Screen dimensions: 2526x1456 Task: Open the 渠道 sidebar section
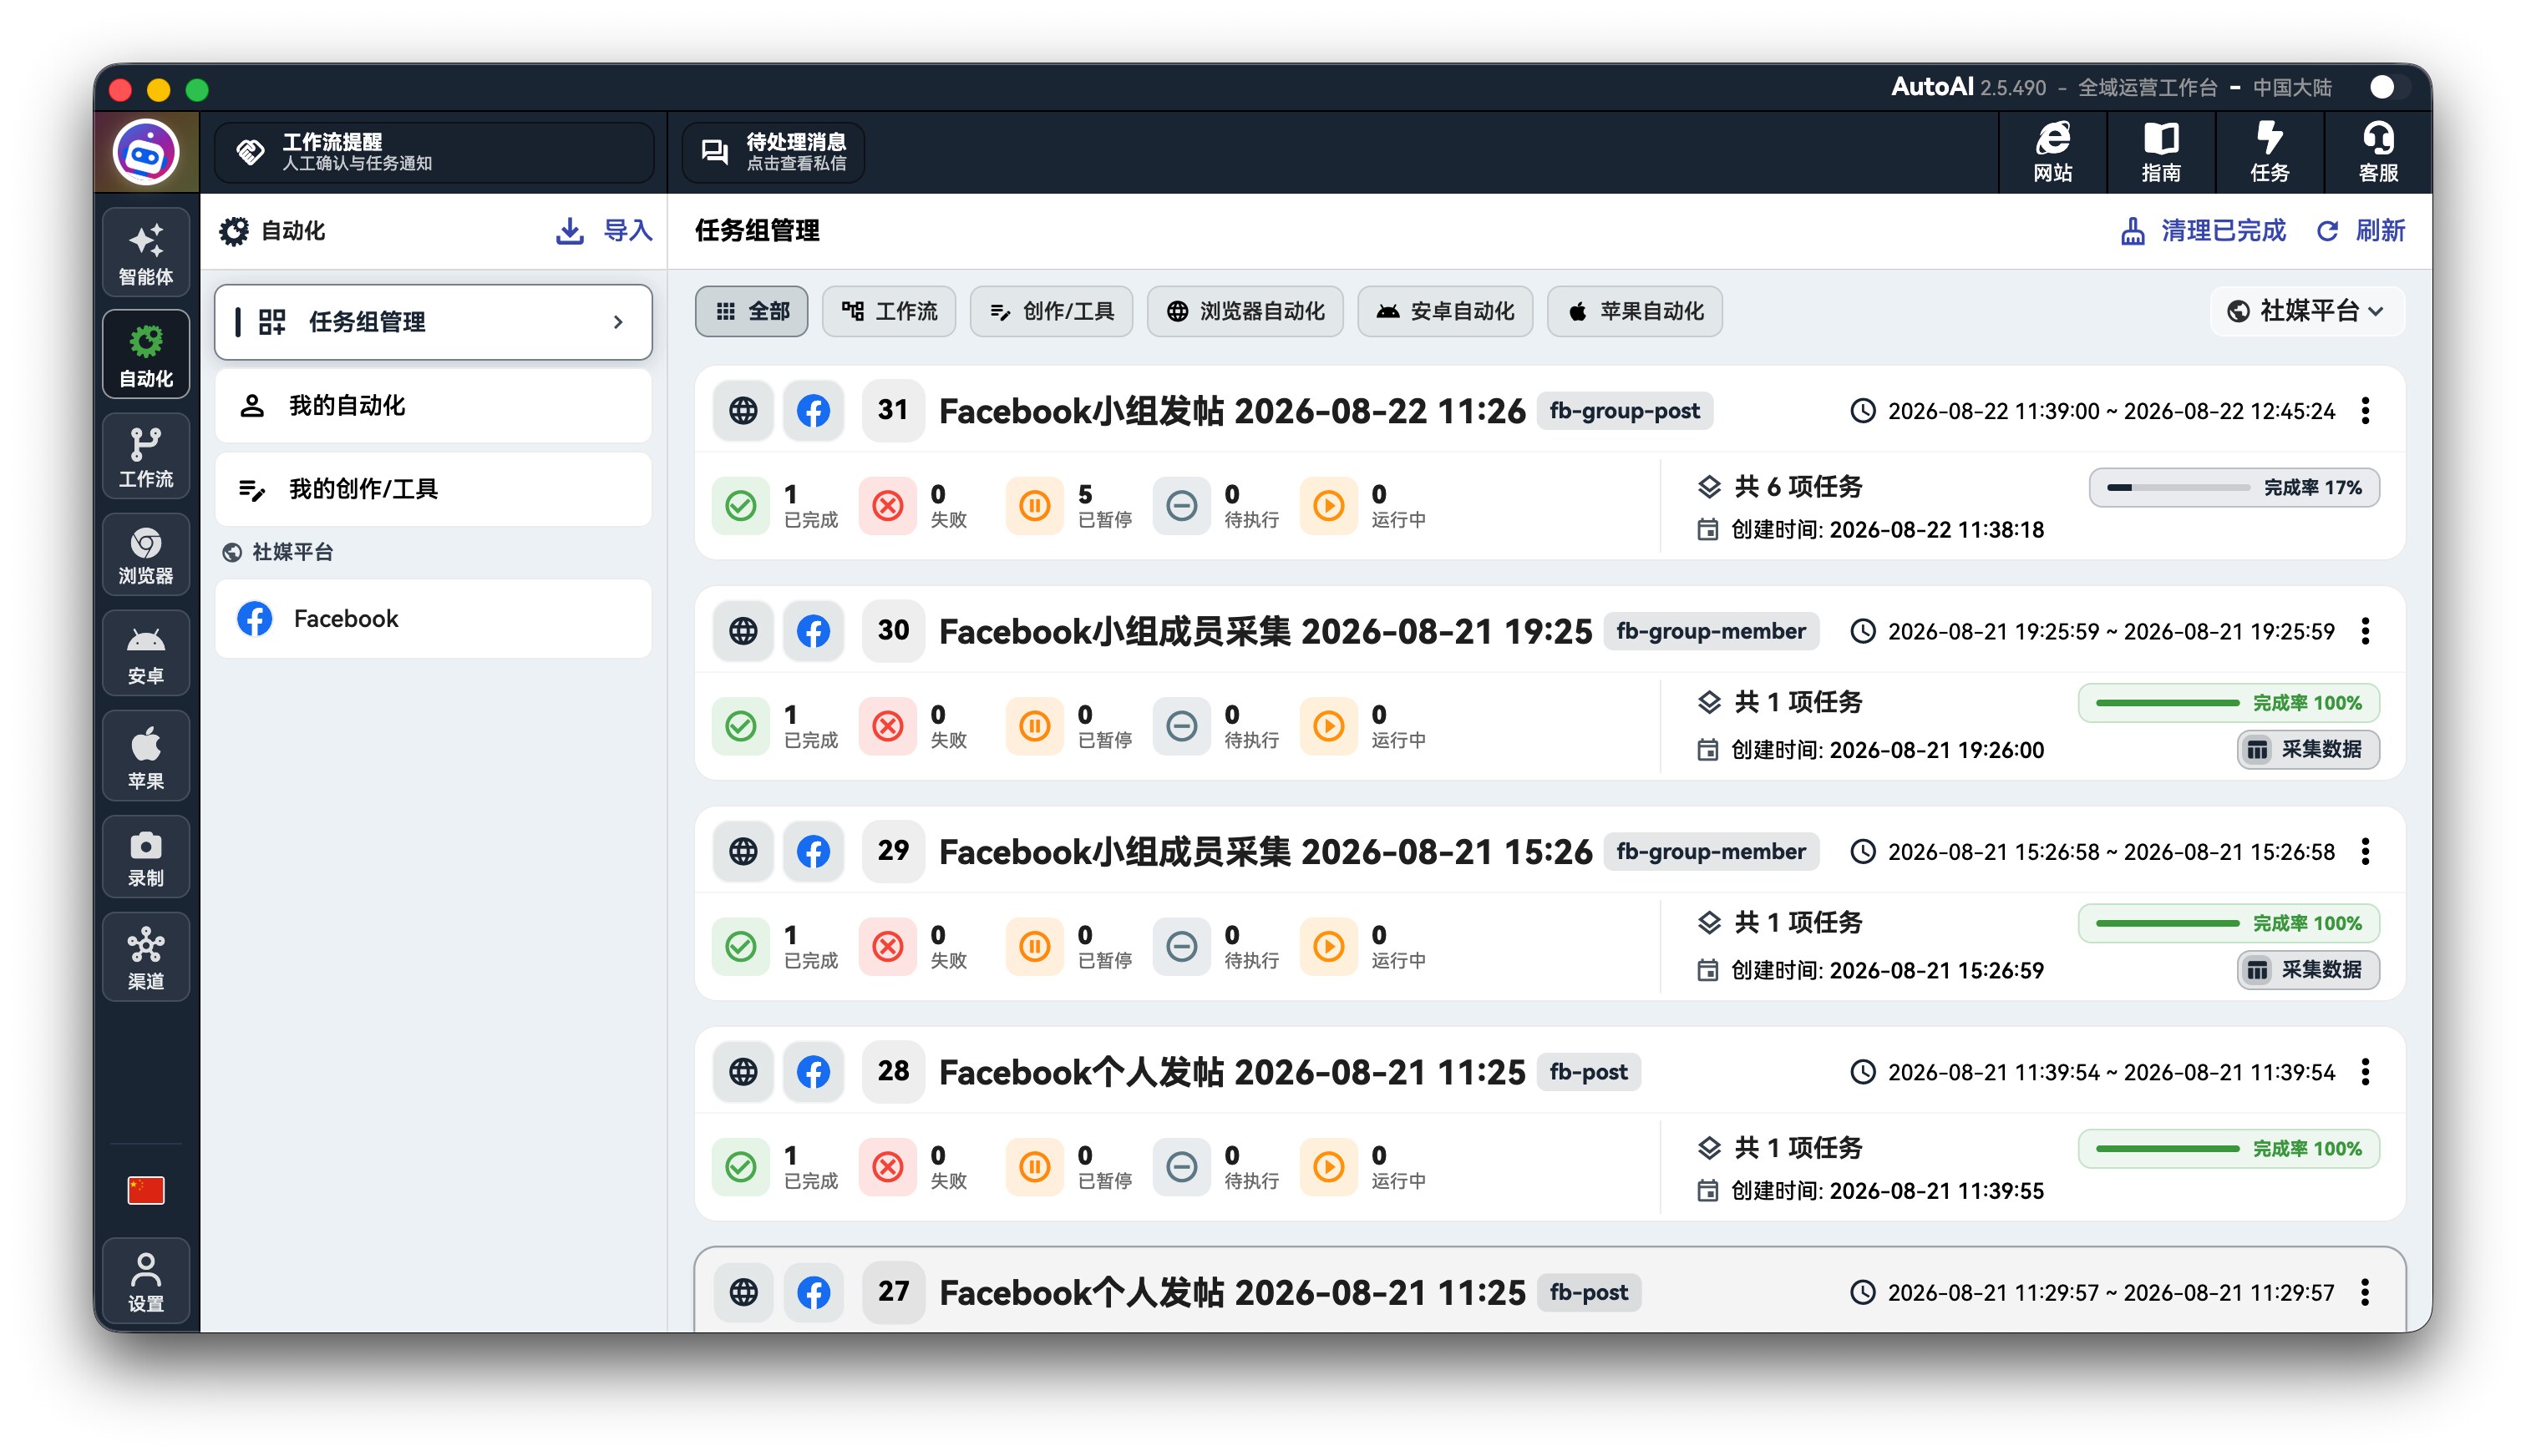tap(146, 957)
